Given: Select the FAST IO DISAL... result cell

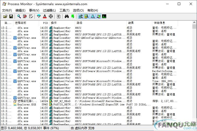Looking at the screenshot, I should (138, 104).
